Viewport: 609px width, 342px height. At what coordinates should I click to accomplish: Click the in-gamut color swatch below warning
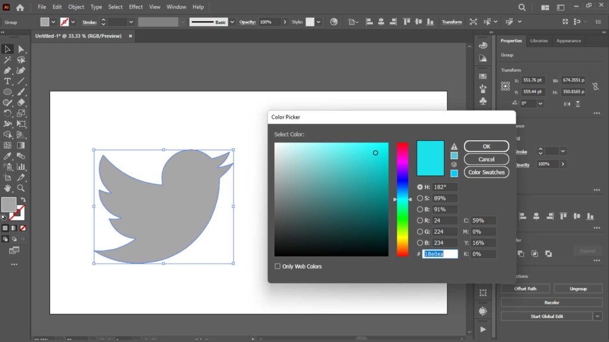point(454,156)
